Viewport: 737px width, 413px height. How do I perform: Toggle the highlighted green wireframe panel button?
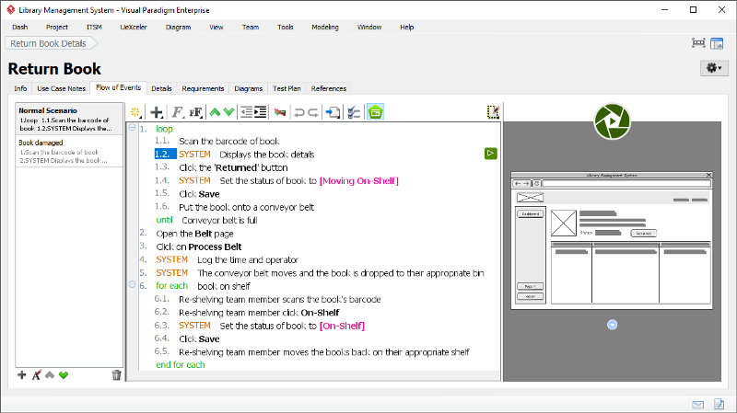coord(375,112)
